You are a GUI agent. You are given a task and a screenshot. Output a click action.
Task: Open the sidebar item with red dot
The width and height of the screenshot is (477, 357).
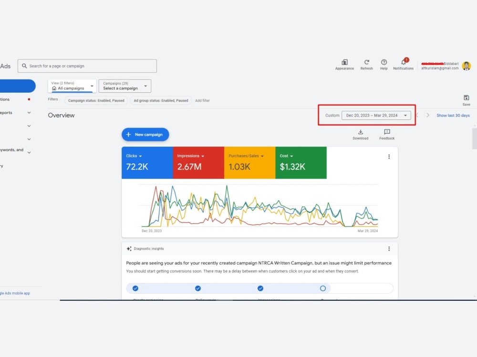point(15,99)
